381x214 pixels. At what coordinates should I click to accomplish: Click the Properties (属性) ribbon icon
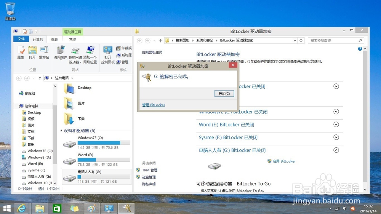(x=21, y=53)
